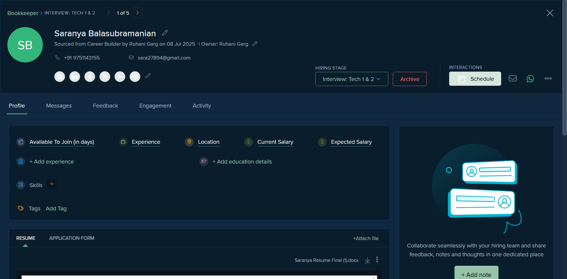
Task: Add a skill with the plus icon
Action: tap(52, 184)
